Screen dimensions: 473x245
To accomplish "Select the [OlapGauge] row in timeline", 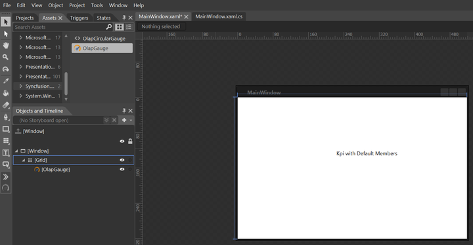I will click(x=74, y=170).
